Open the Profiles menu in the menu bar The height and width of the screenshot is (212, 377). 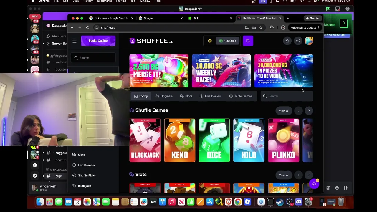[121, 1]
